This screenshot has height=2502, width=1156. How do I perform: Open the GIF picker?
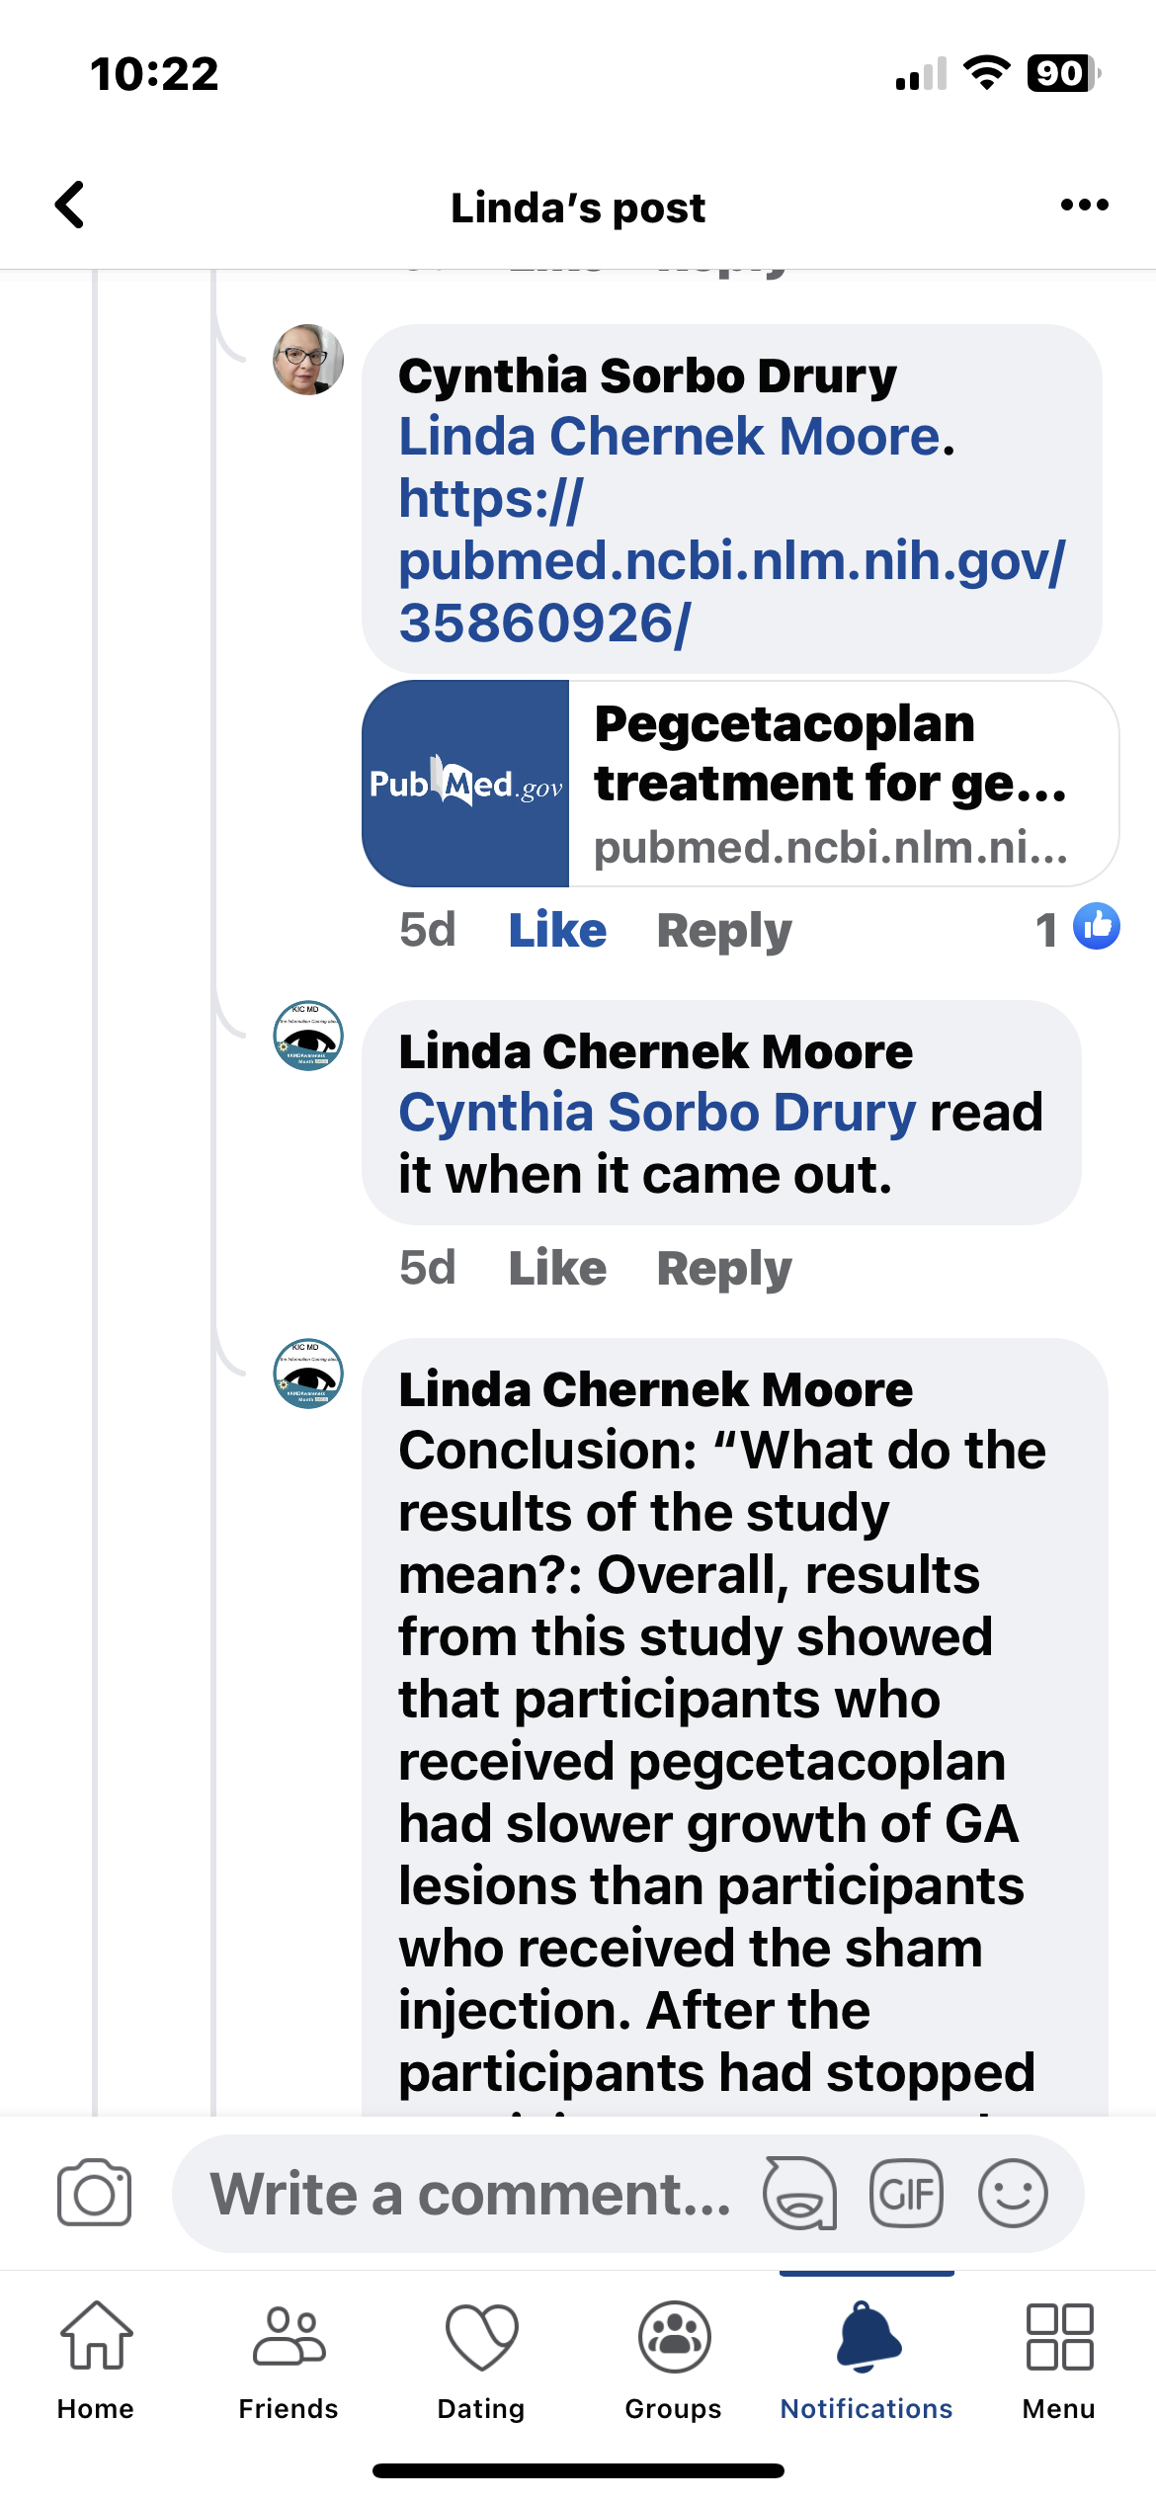906,2193
